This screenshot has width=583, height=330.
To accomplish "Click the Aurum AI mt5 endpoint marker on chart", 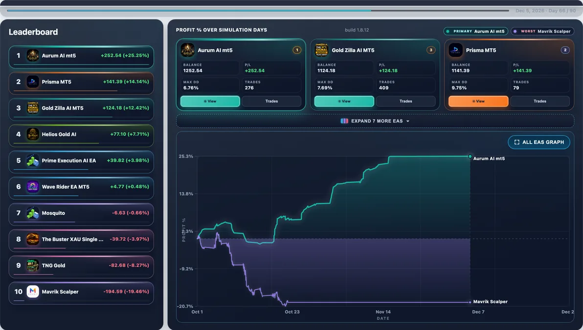I will click(x=470, y=157).
